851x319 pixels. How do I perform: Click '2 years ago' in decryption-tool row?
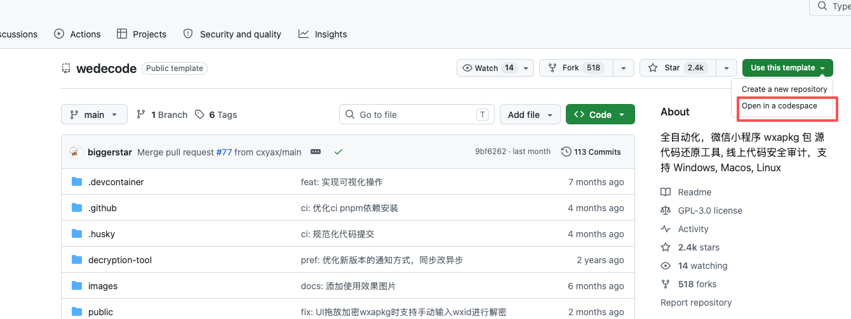click(600, 260)
